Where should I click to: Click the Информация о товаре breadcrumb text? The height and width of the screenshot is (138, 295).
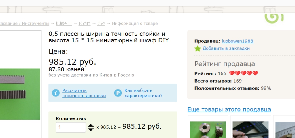click(x=135, y=24)
